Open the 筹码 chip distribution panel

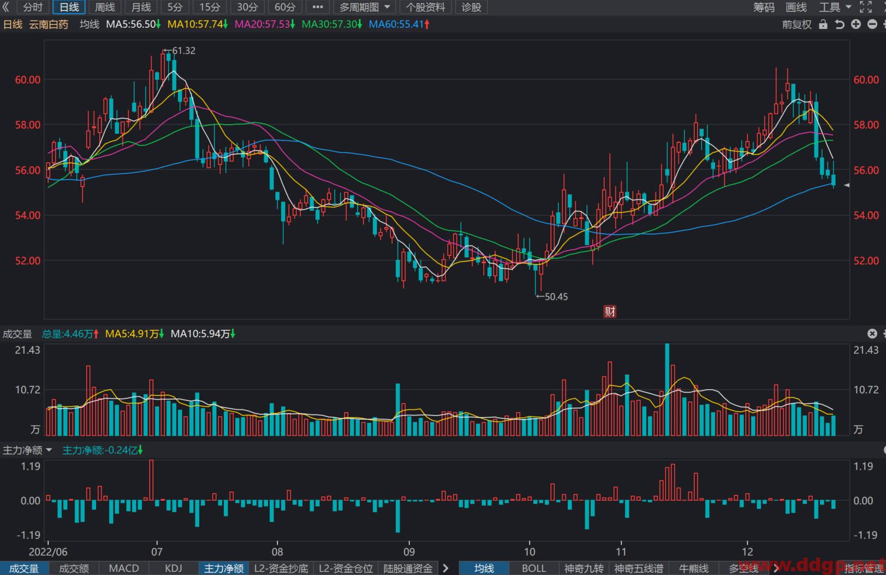click(x=764, y=7)
